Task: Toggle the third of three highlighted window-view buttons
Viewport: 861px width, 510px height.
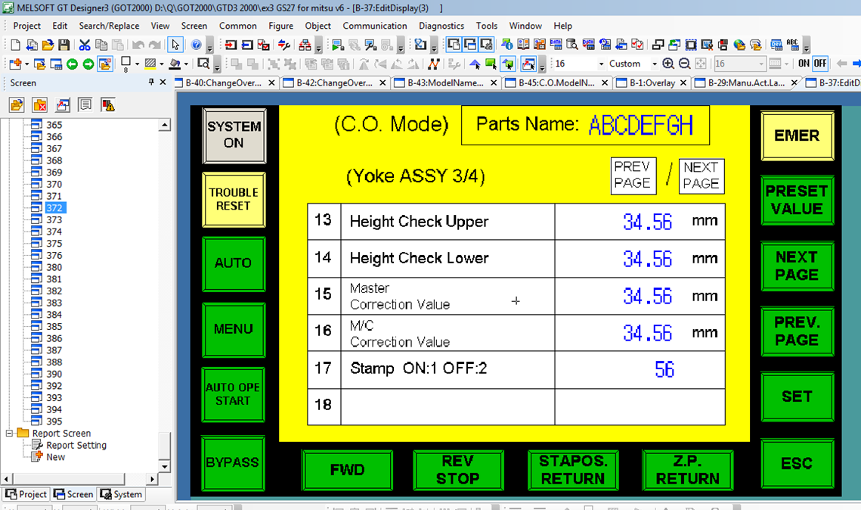Action: coord(486,45)
